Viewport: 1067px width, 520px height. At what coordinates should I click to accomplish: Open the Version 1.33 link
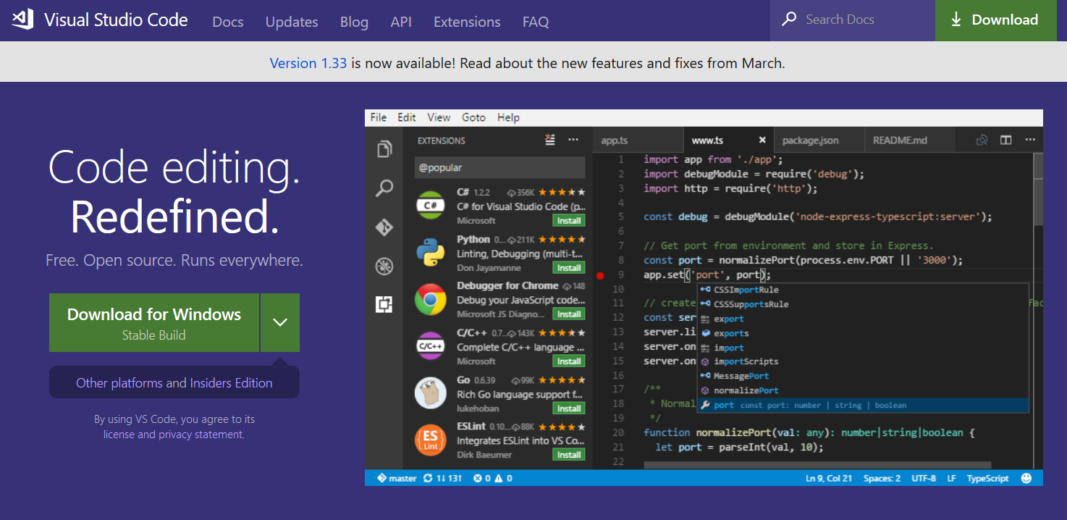[308, 63]
